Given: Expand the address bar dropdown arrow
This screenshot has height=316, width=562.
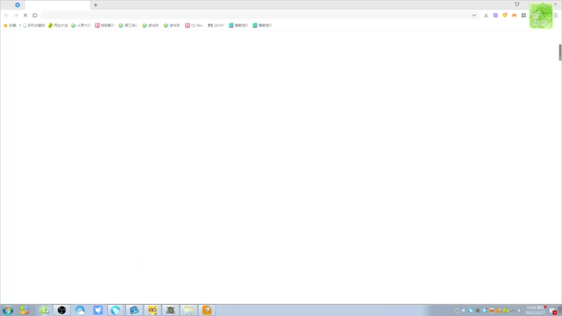Looking at the screenshot, I should pos(473,15).
